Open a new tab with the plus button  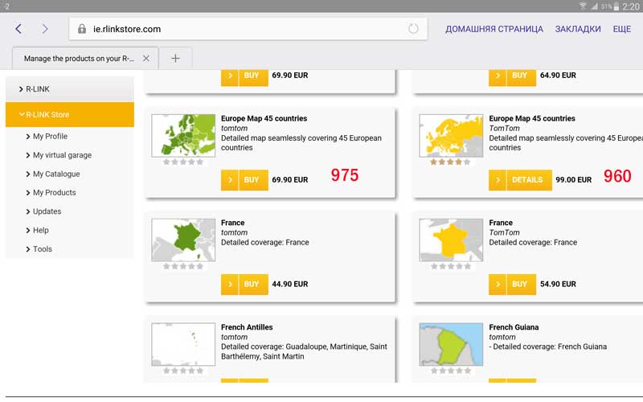175,58
